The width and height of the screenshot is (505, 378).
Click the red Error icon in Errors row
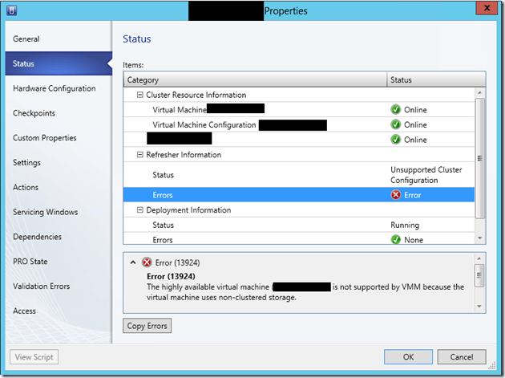tap(395, 195)
